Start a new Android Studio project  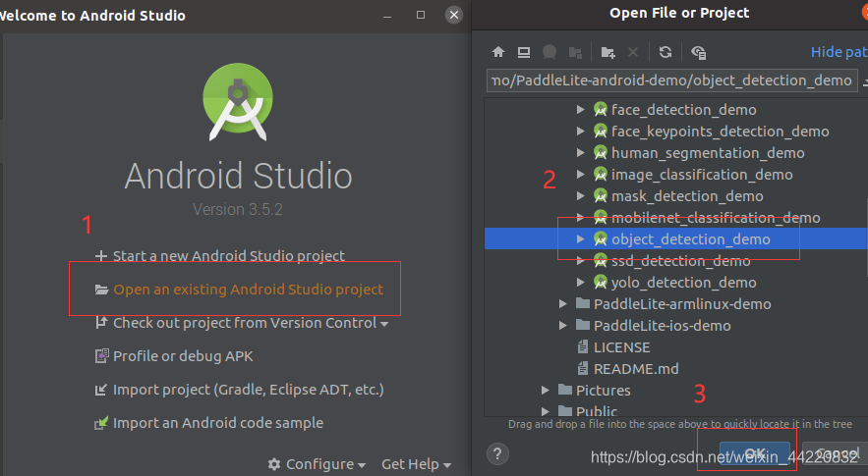point(220,255)
